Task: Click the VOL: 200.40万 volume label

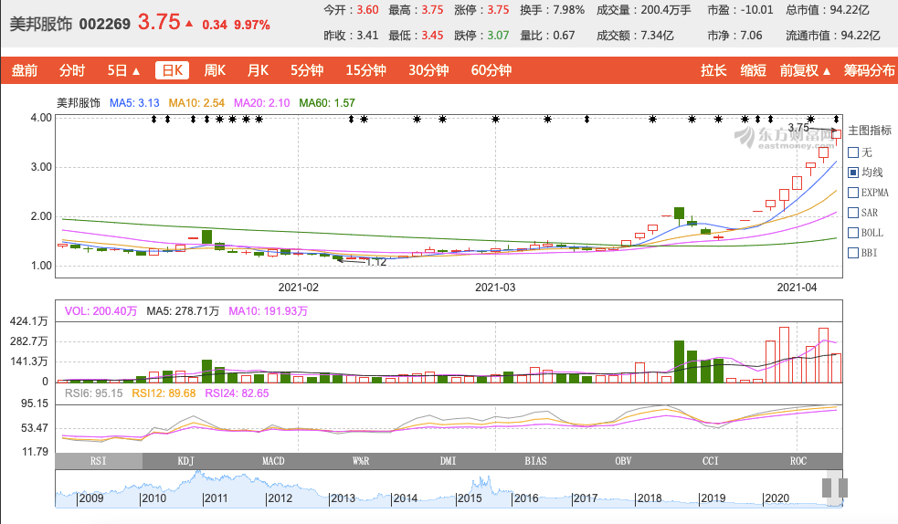Action: pos(100,311)
